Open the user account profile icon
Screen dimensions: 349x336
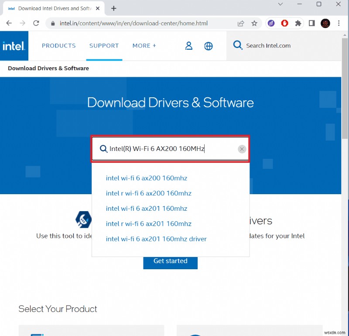(189, 46)
